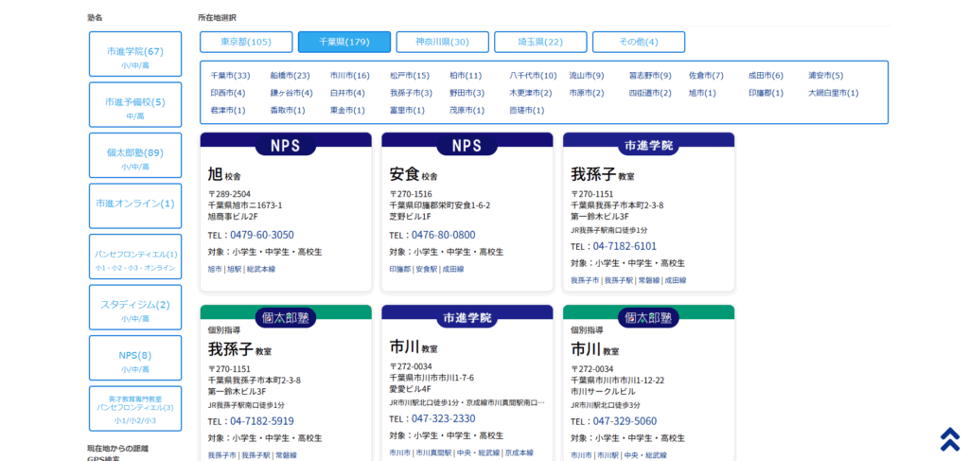
Task: Select the 神奈川県(30) prefecture tab
Action: (x=443, y=42)
